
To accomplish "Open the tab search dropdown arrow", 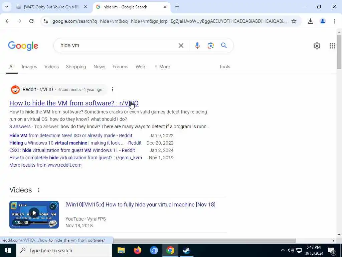I will [x=7, y=7].
